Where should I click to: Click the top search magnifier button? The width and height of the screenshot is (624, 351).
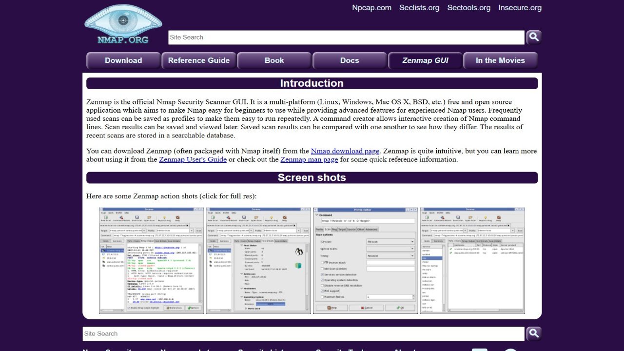click(534, 37)
